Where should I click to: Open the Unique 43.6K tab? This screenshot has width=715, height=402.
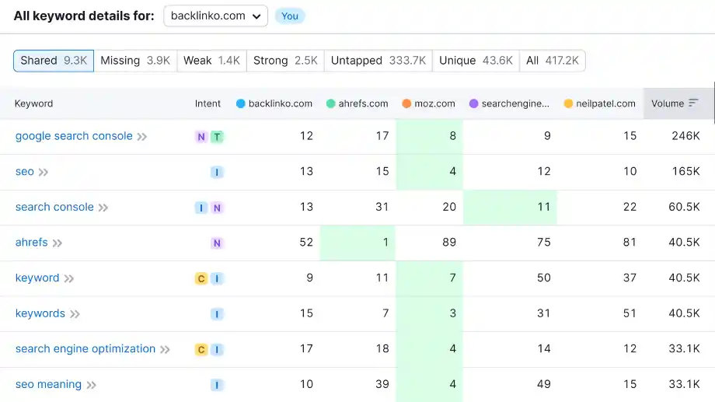tap(476, 61)
